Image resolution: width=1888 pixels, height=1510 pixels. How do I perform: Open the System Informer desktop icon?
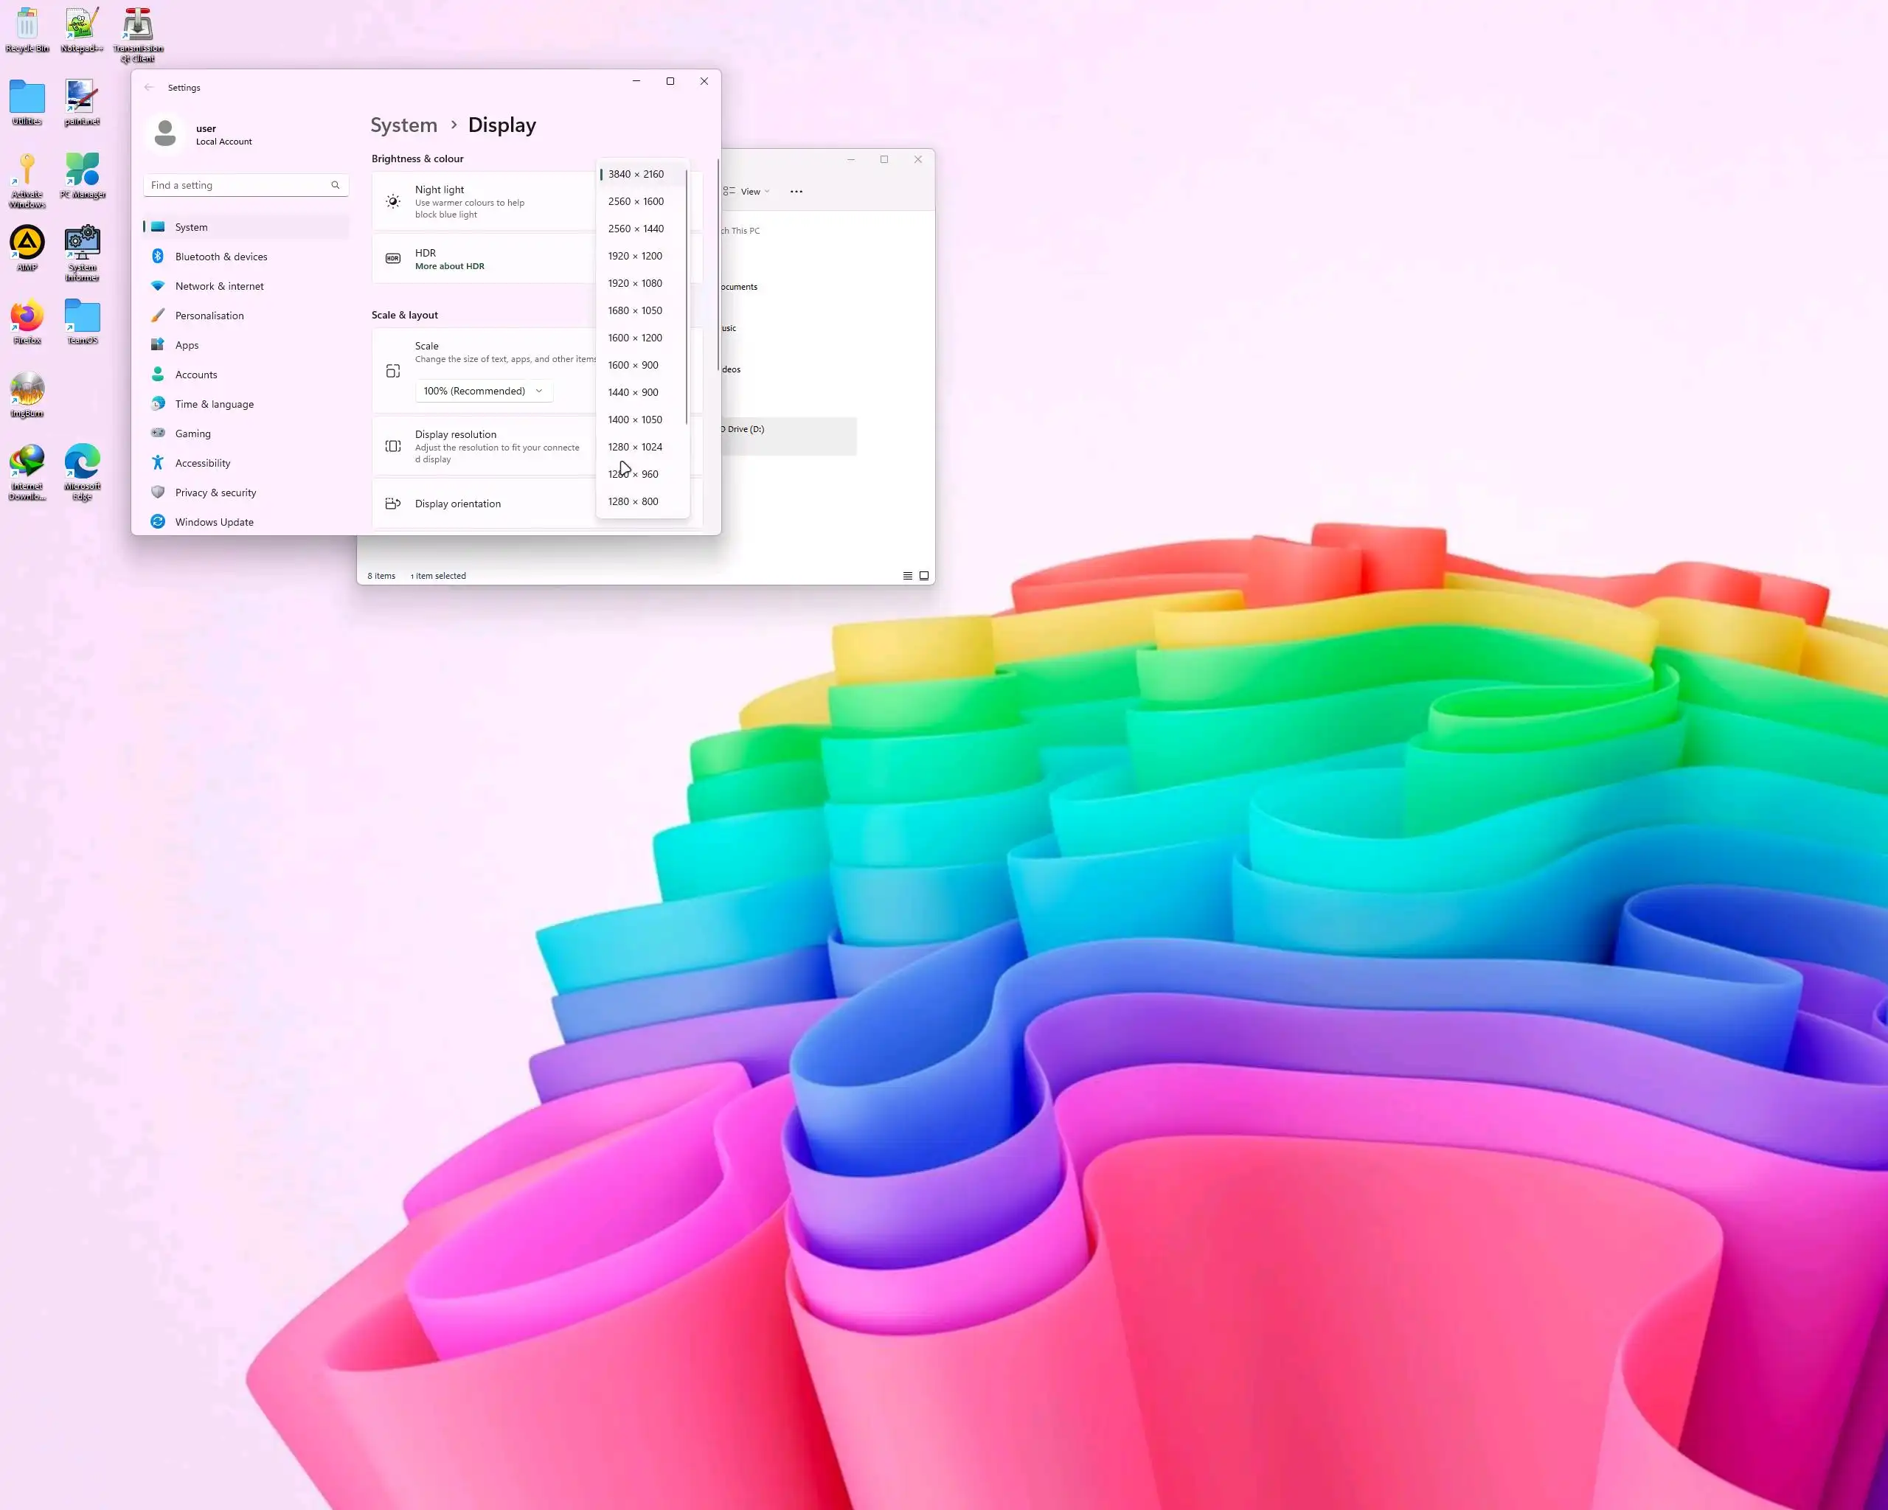[83, 243]
